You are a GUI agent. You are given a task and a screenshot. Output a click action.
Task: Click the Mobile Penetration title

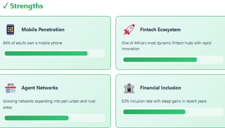[x=43, y=30]
